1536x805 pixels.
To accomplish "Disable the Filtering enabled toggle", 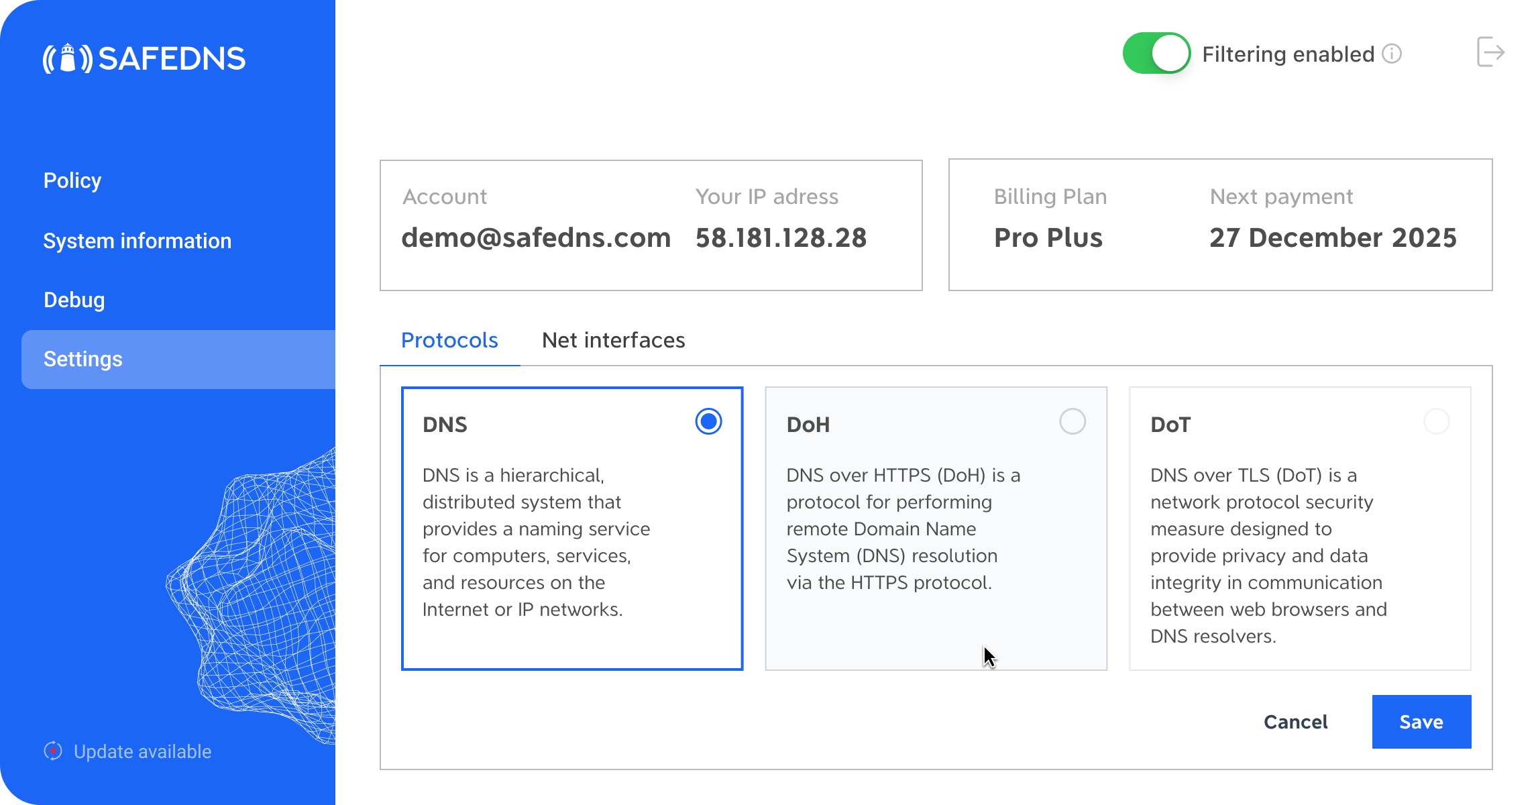I will click(1156, 54).
